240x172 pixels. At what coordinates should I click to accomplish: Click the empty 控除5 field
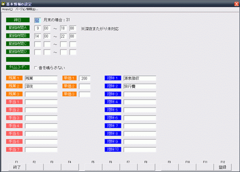[140, 110]
